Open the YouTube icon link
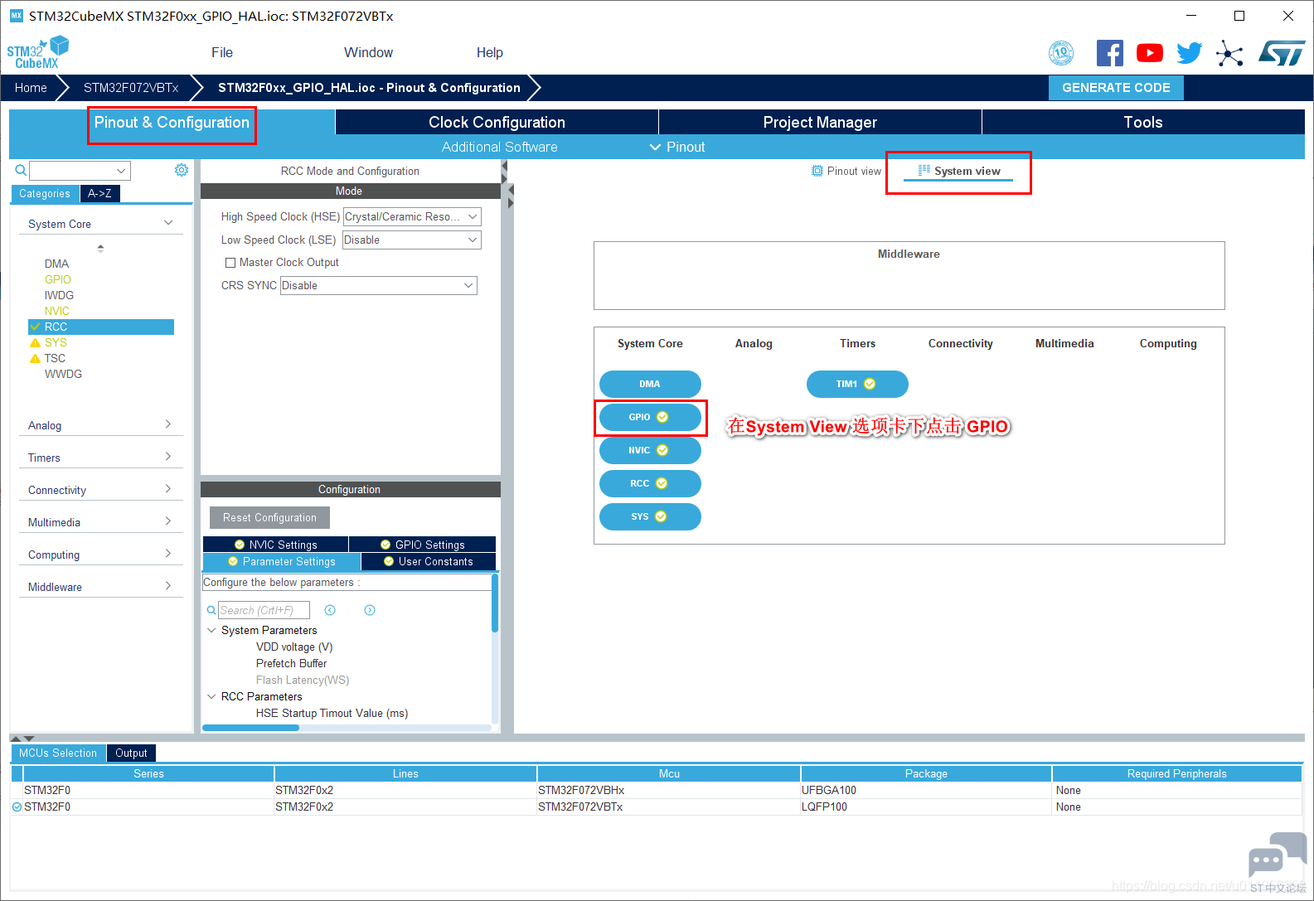 [1150, 53]
